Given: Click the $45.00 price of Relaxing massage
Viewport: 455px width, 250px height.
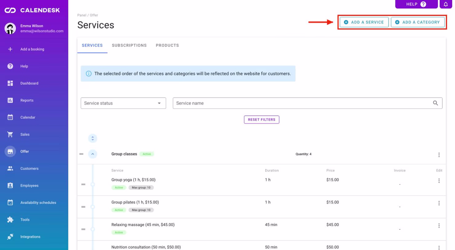Looking at the screenshot, I should (333, 225).
